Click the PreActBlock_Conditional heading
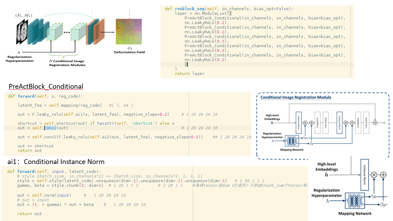 [x=46, y=86]
